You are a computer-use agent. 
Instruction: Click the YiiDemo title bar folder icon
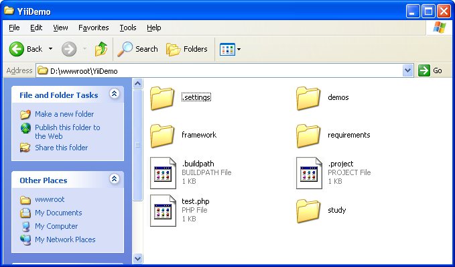[9, 11]
